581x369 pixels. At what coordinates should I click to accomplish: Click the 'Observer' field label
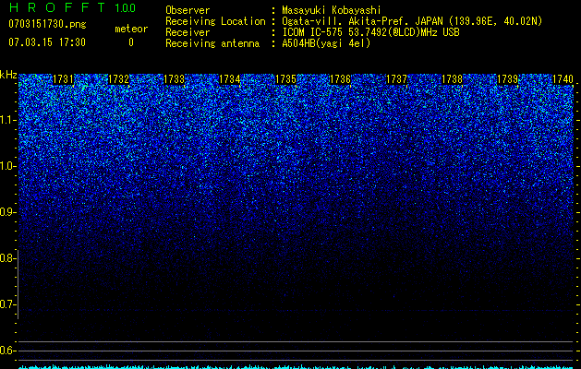(188, 10)
